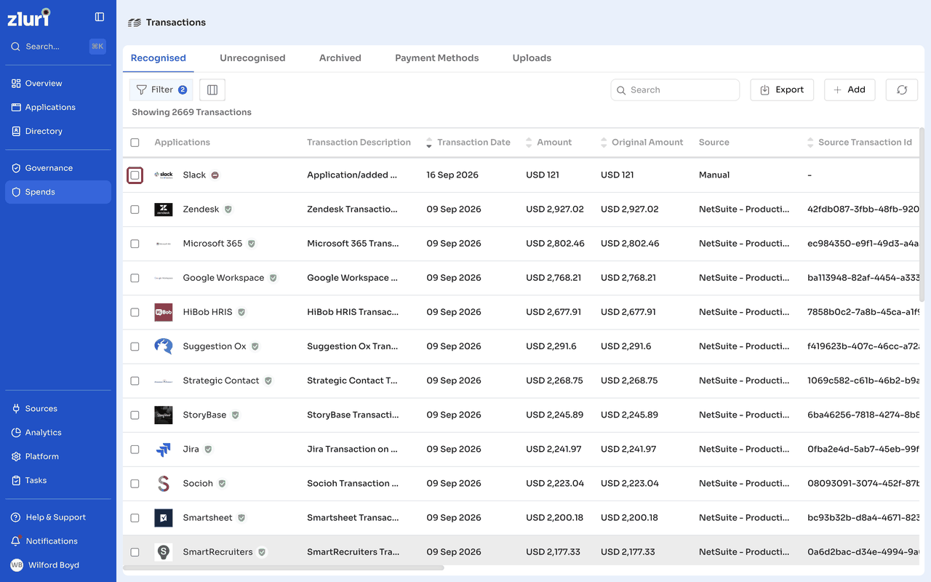Open the column settings icon button
Viewport: 931px width, 582px height.
click(x=212, y=89)
